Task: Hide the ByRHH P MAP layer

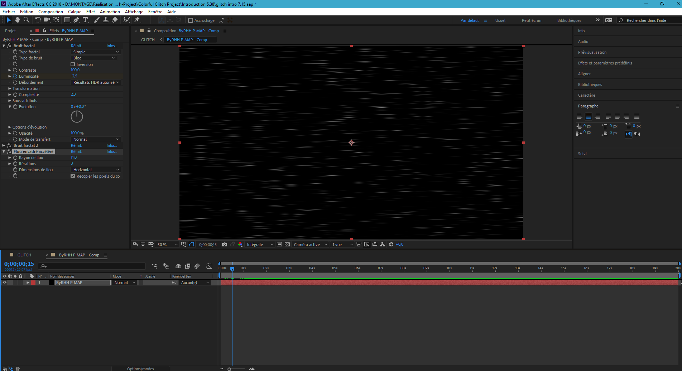Action: point(4,283)
